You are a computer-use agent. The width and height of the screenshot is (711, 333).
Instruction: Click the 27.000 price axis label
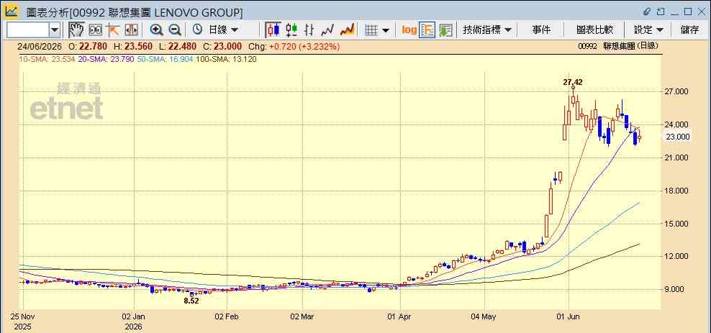[677, 92]
